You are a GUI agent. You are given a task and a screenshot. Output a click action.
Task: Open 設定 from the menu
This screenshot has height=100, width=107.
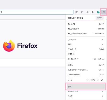[86, 87]
